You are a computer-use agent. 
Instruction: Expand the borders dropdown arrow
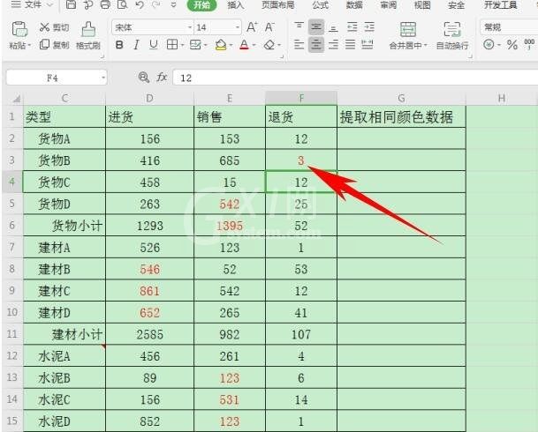coord(182,45)
